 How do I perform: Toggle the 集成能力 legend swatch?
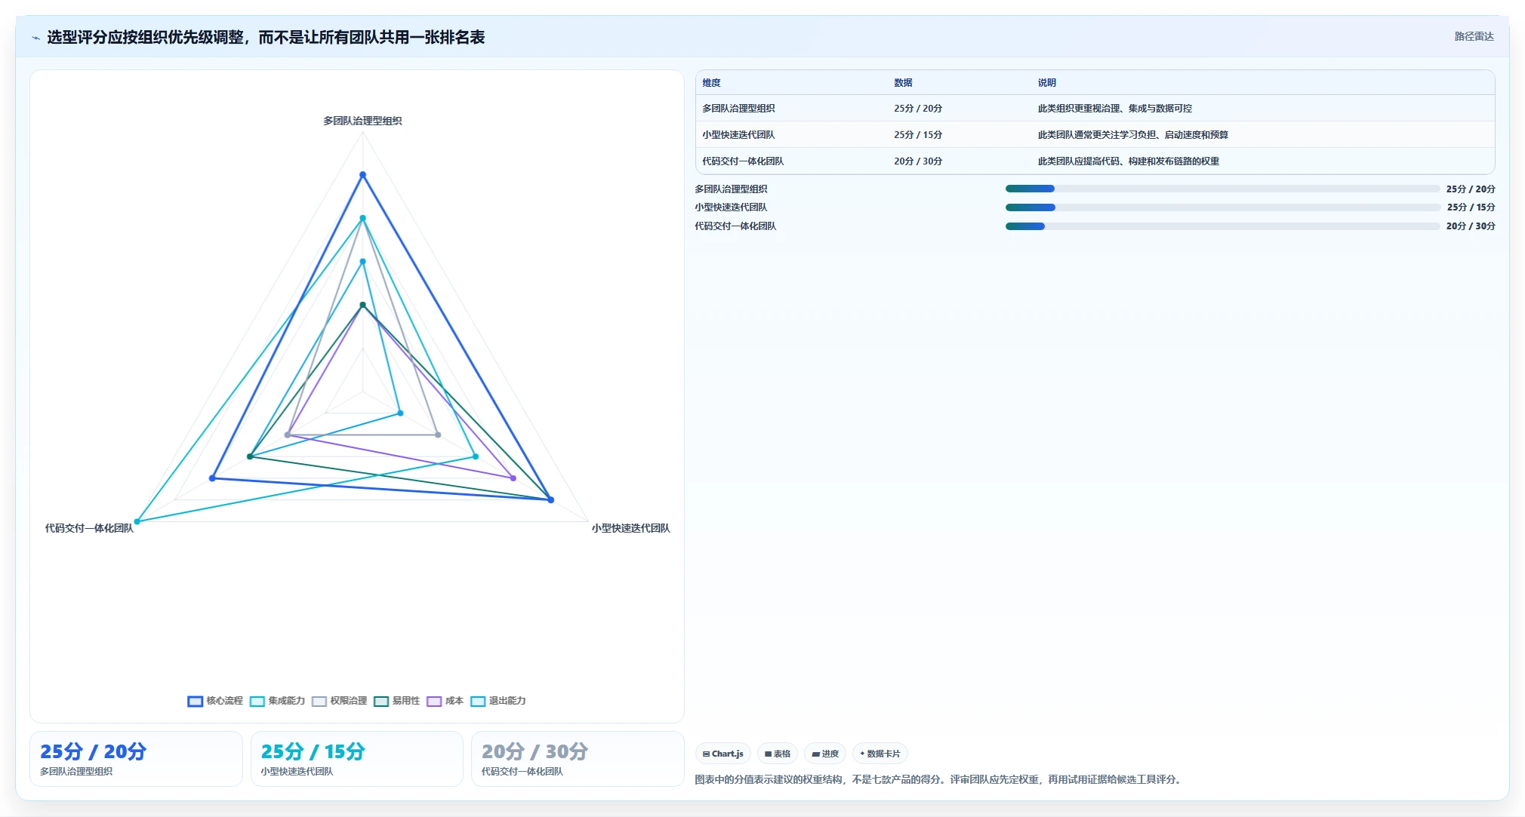tap(257, 701)
